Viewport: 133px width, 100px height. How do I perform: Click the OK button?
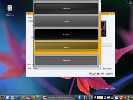[92, 74]
